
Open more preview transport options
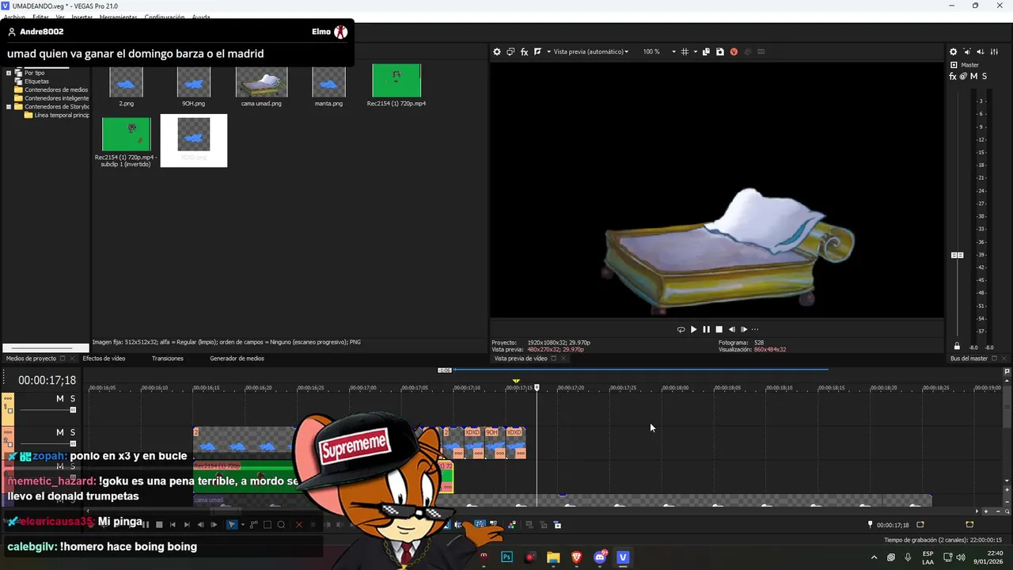click(x=755, y=329)
